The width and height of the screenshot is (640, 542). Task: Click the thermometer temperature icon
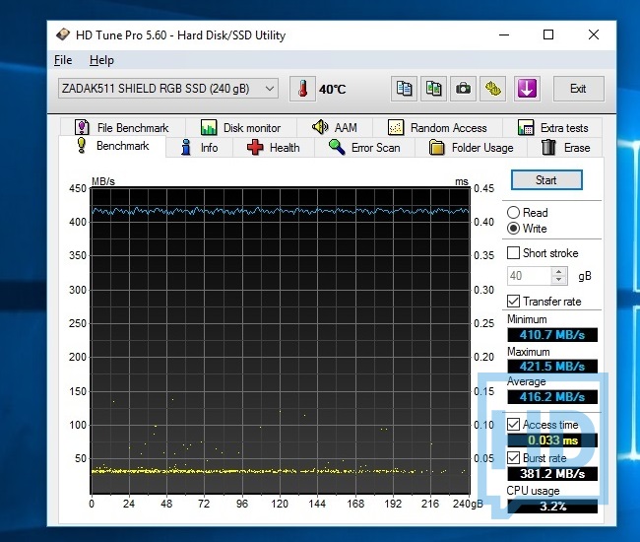click(303, 89)
